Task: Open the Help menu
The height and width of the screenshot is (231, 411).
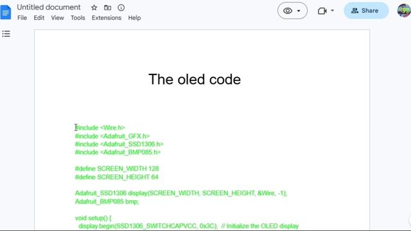Action: click(134, 18)
